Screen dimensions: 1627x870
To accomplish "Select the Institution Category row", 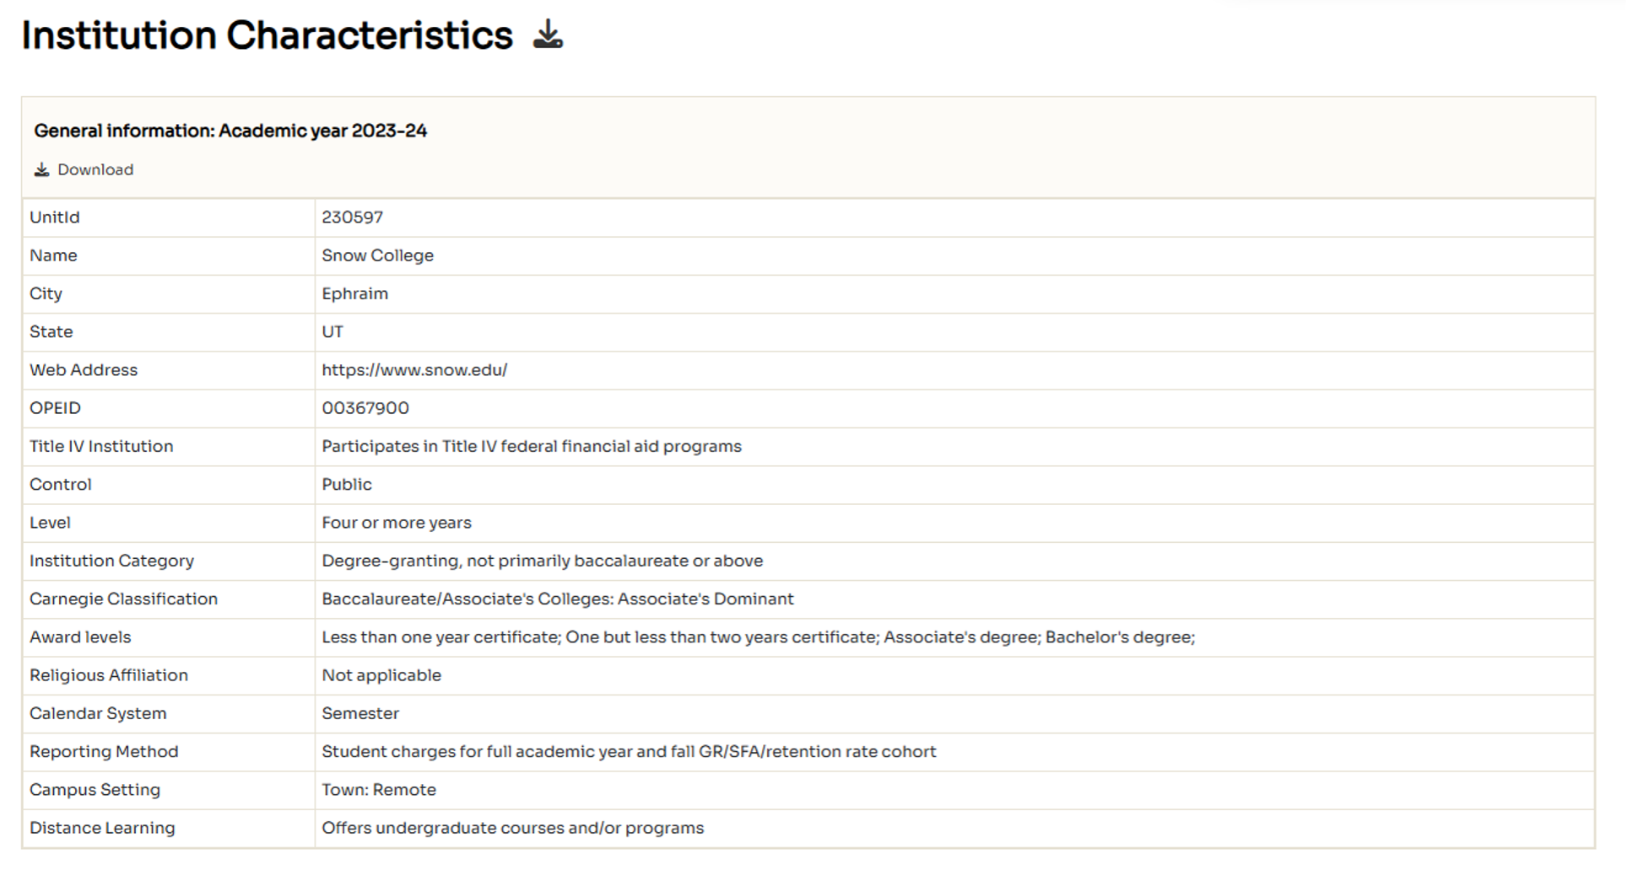I will click(x=542, y=560).
